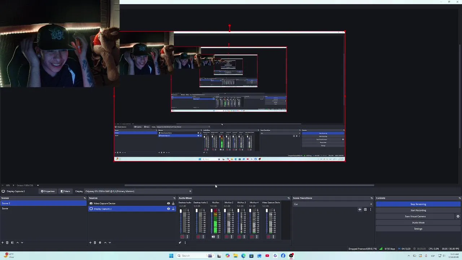Open source Properties button
This screenshot has height=260, width=462.
48,191
